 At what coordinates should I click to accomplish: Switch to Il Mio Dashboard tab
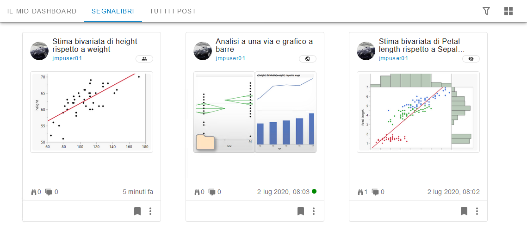(x=42, y=11)
